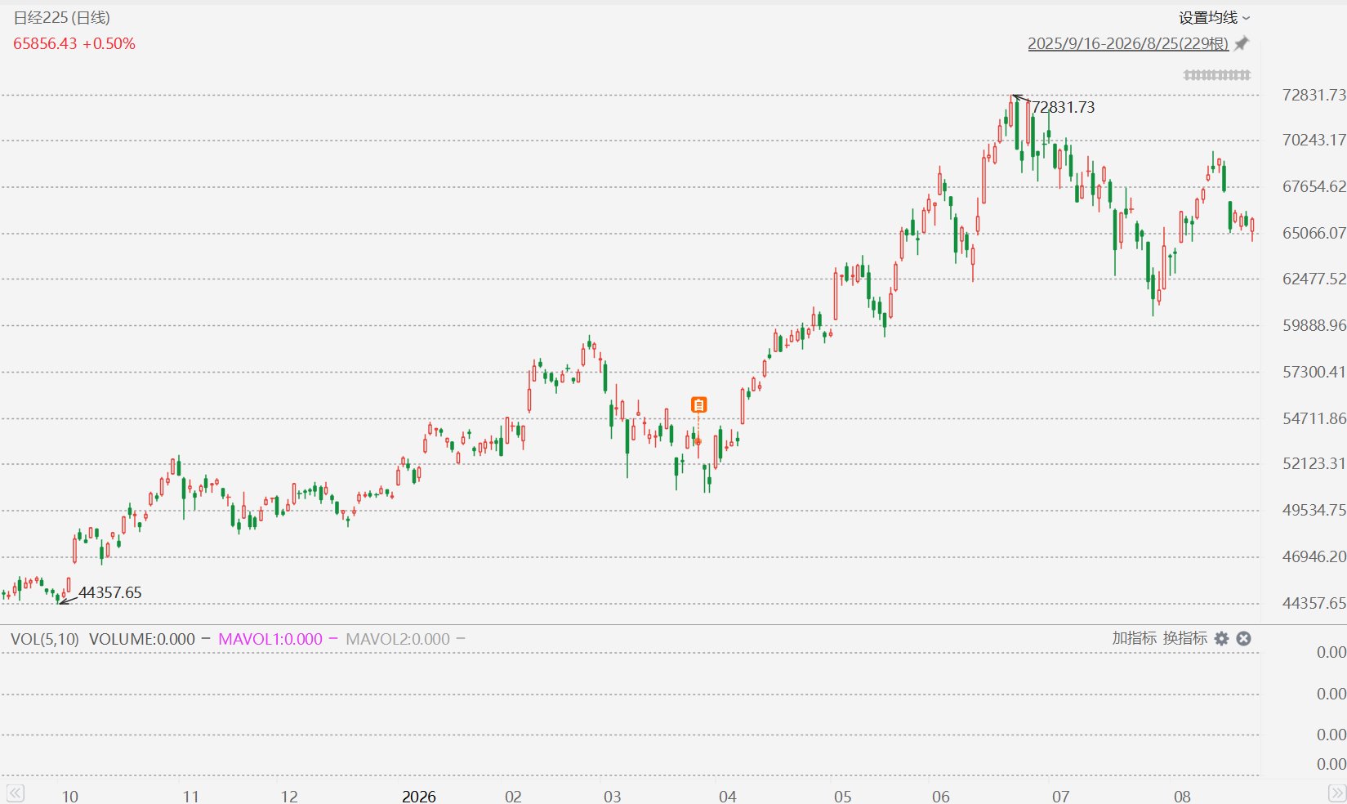The width and height of the screenshot is (1347, 804).
Task: Click the 2026 label on the time axis
Action: [x=419, y=796]
